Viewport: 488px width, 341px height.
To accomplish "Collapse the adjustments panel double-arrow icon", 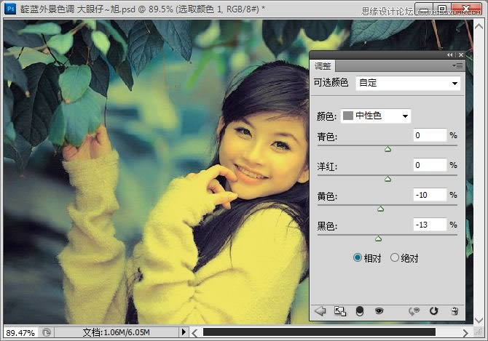I will point(450,55).
